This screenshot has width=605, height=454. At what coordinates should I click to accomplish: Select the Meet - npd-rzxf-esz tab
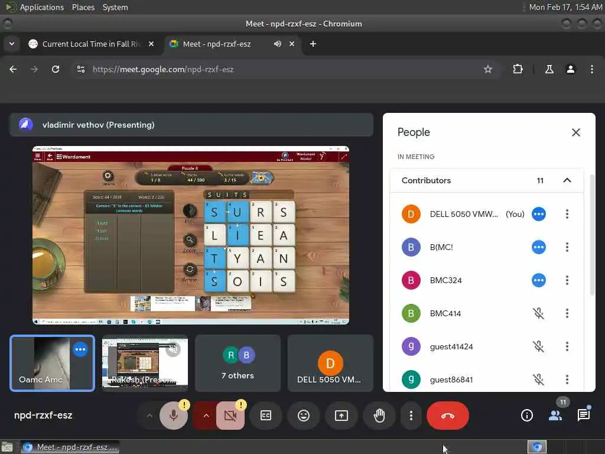click(x=217, y=44)
